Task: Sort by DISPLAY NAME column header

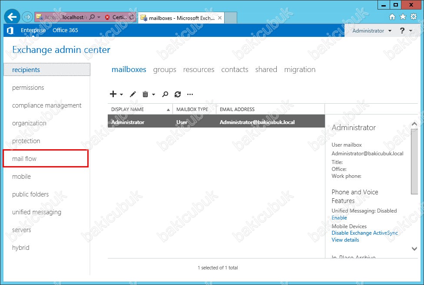Action: (x=140, y=109)
